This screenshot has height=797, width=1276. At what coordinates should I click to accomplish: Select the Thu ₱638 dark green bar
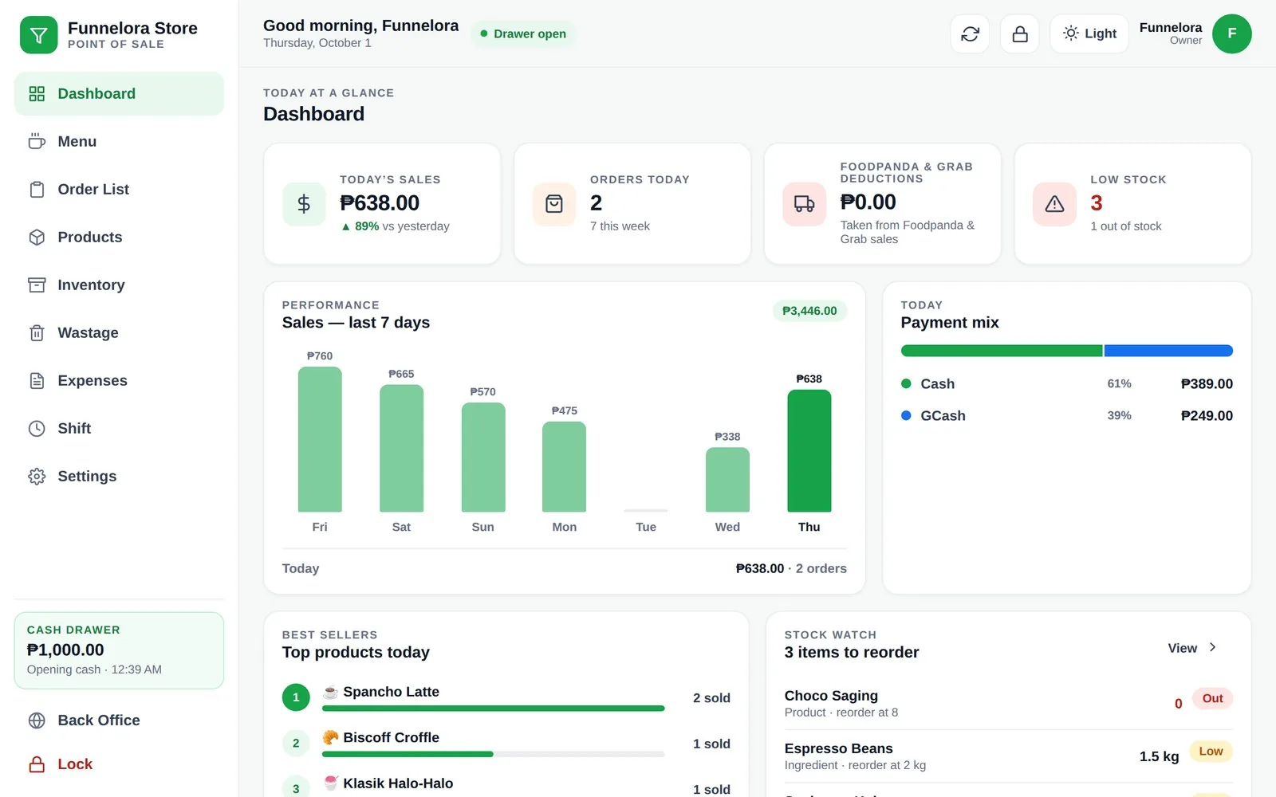point(809,451)
